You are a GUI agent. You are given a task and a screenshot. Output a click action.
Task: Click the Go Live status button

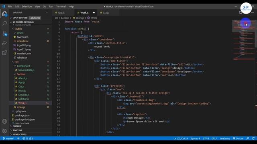click(238, 138)
